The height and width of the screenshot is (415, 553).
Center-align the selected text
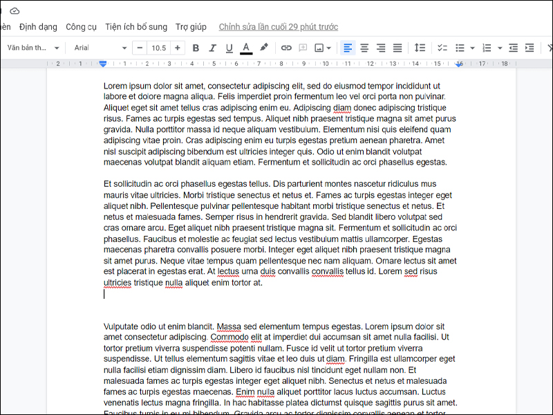point(364,48)
